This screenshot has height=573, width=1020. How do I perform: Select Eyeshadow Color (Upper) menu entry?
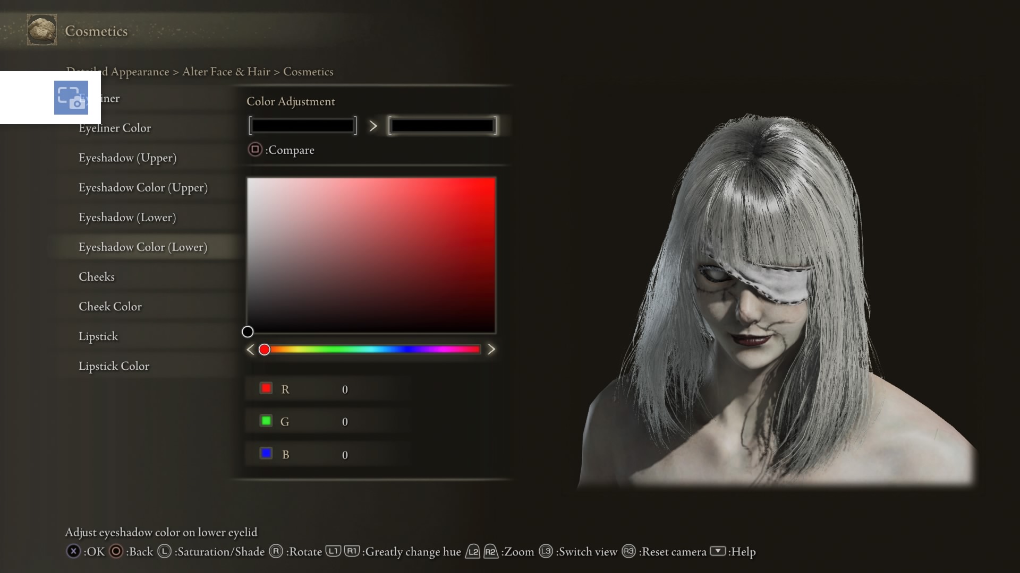(143, 188)
